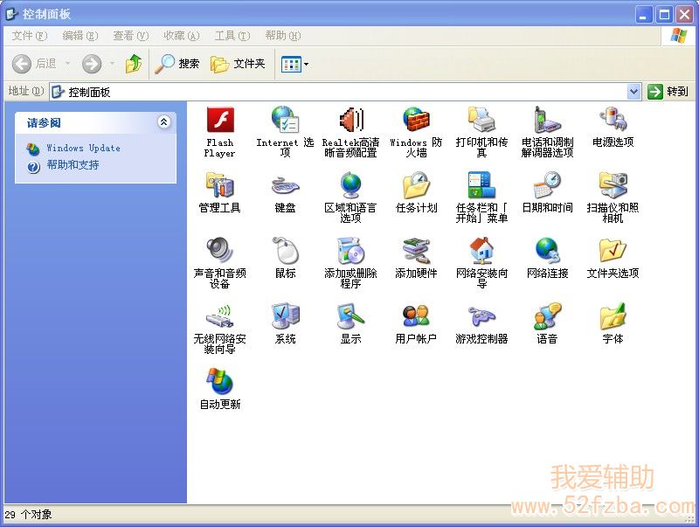This screenshot has height=527, width=699.
Task: Open the 帮助(H) menu
Action: tap(283, 36)
